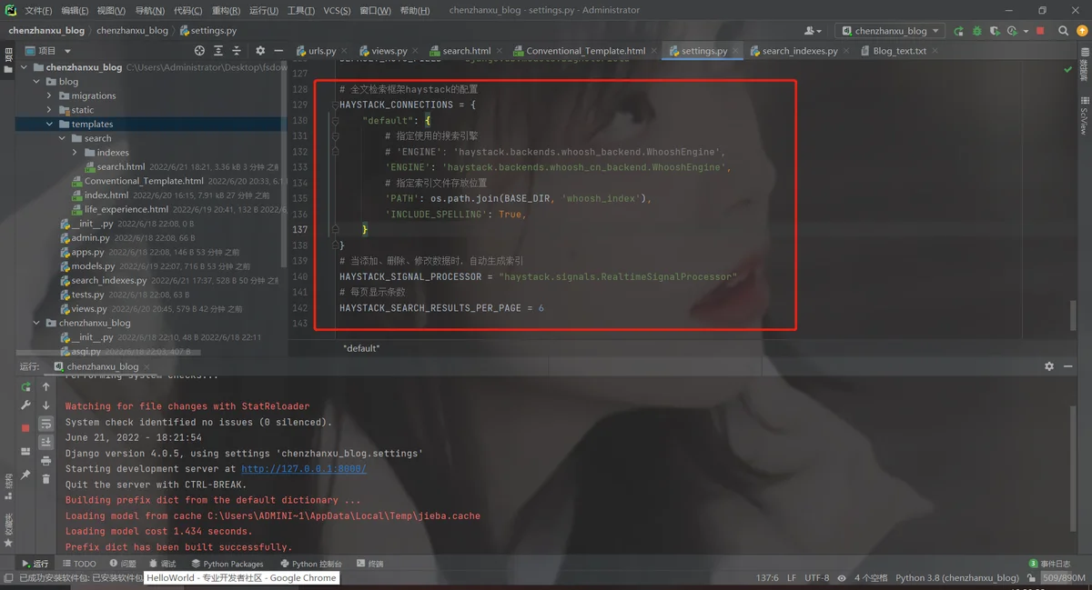This screenshot has width=1092, height=590.
Task: Collapse the templates folder
Action: (50, 125)
